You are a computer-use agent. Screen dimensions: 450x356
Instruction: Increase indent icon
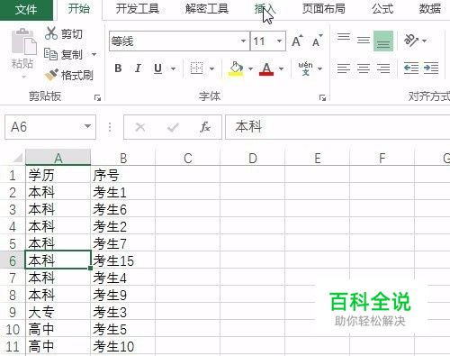tap(431, 68)
